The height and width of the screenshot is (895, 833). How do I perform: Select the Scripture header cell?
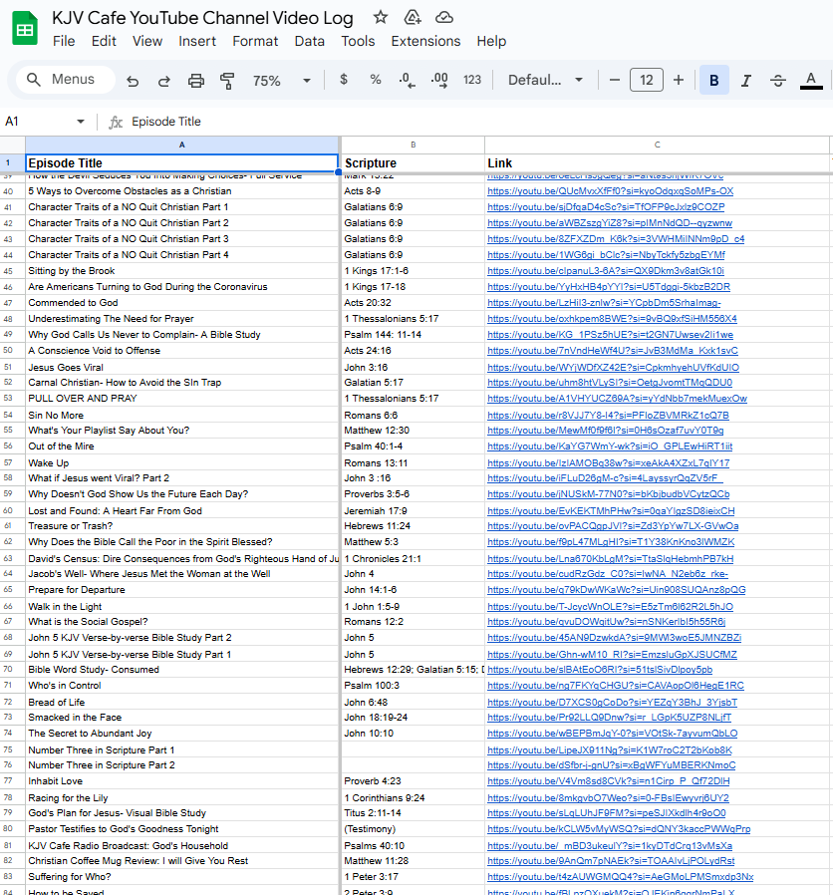(414, 163)
